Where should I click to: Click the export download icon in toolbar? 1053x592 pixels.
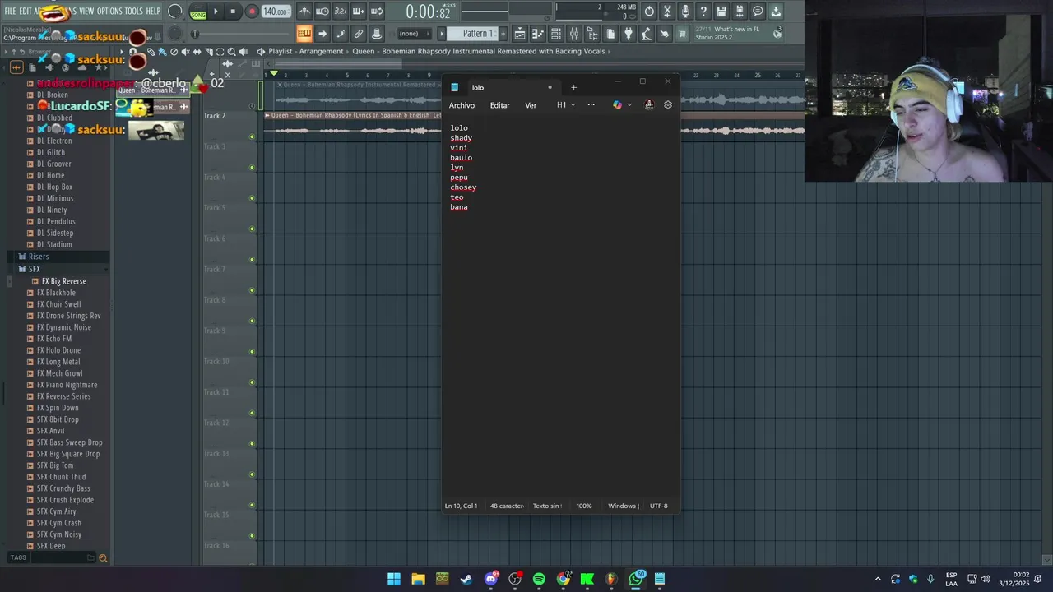pyautogui.click(x=776, y=12)
